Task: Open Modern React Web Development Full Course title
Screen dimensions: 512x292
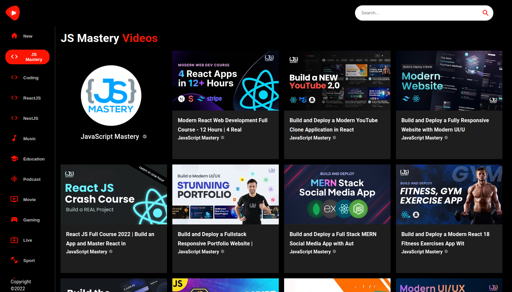Action: pyautogui.click(x=223, y=125)
